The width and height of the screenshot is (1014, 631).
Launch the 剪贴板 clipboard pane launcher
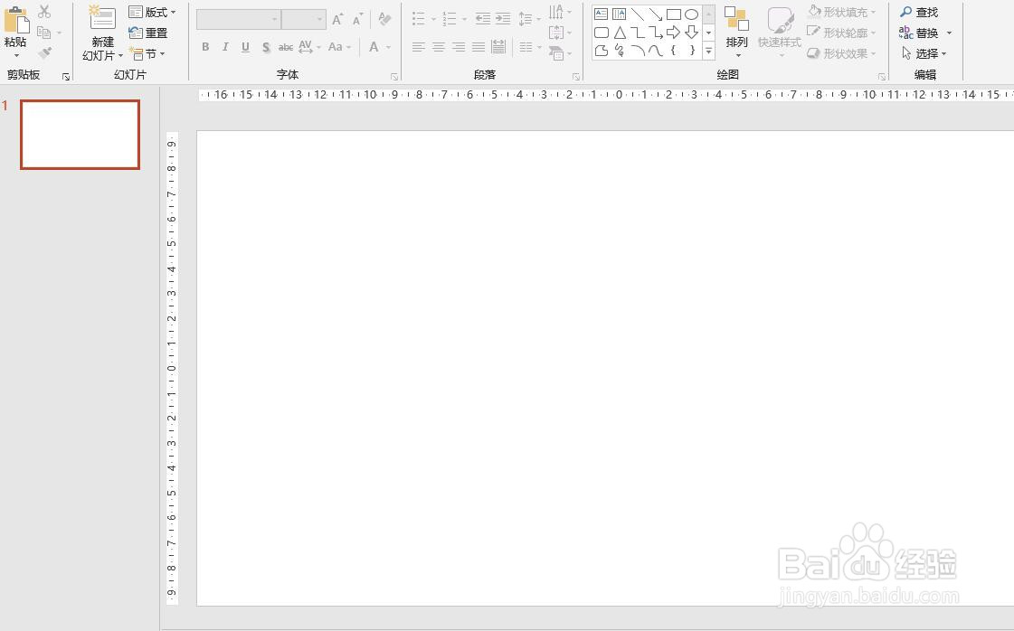click(x=66, y=76)
